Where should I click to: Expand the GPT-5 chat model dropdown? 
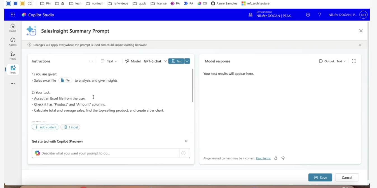165,61
